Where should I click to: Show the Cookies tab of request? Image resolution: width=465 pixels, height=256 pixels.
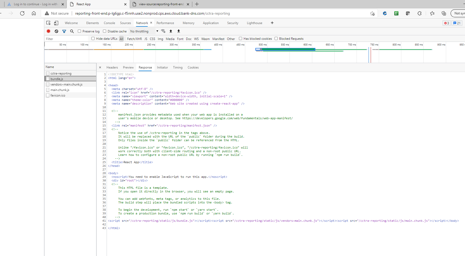(x=193, y=67)
